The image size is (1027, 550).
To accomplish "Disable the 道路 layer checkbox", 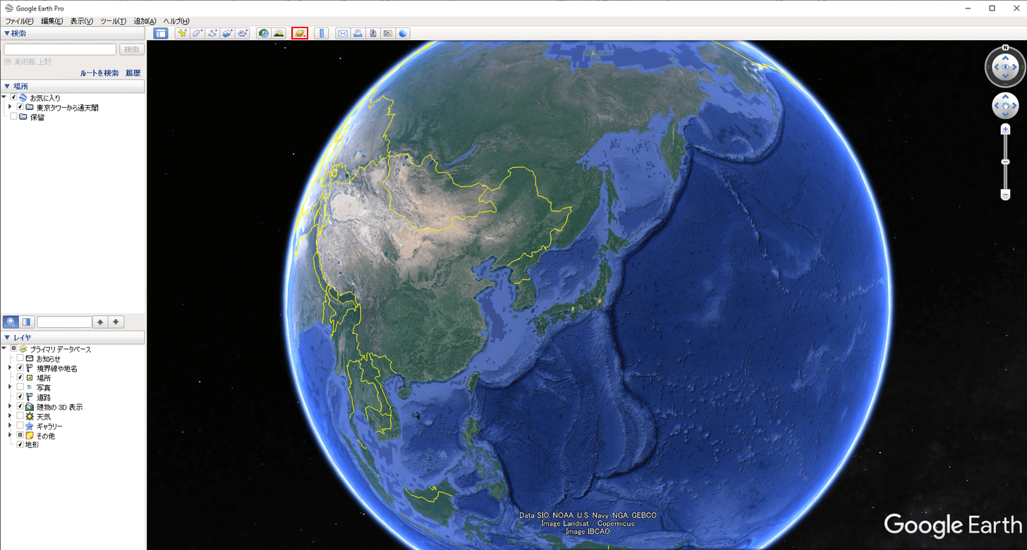I will (x=20, y=397).
